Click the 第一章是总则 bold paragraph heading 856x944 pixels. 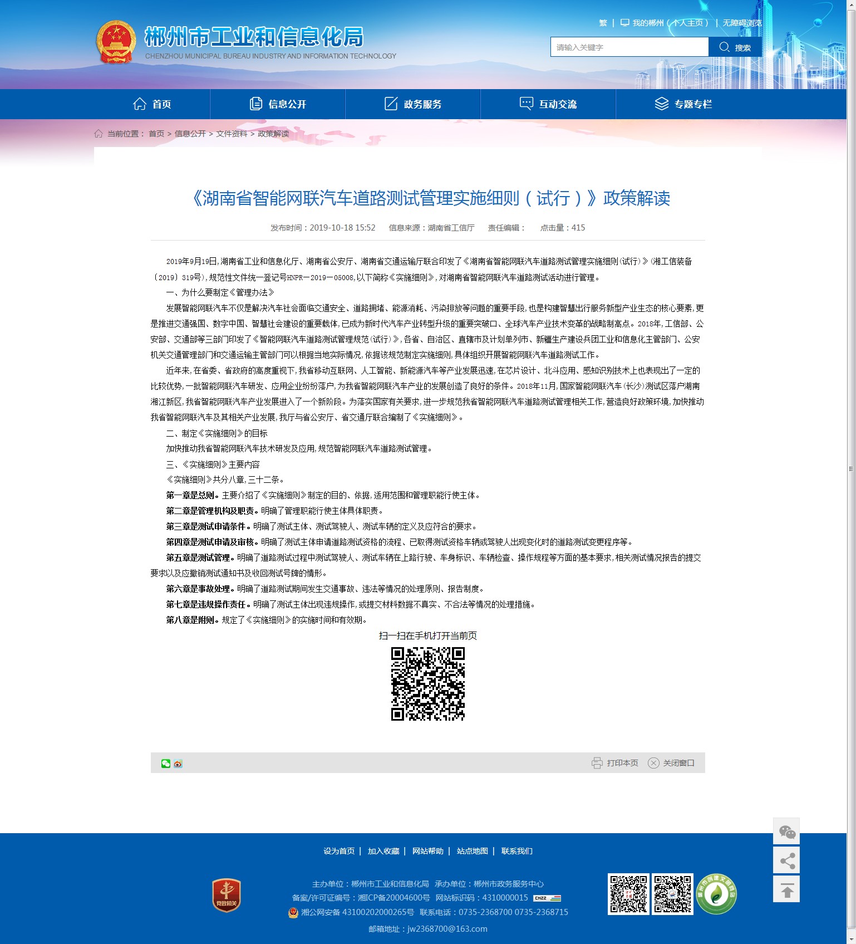(193, 495)
